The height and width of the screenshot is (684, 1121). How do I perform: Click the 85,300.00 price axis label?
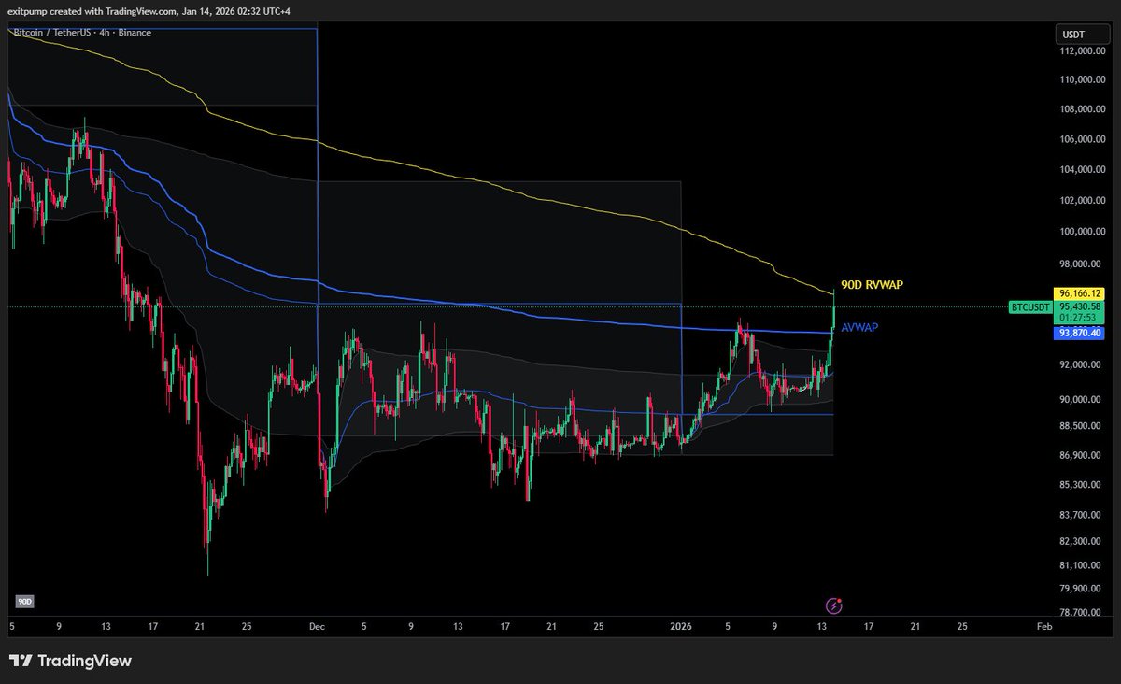1082,485
